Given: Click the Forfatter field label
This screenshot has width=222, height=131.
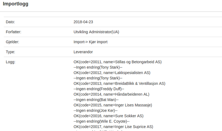Looking at the screenshot, I should point(13,32).
